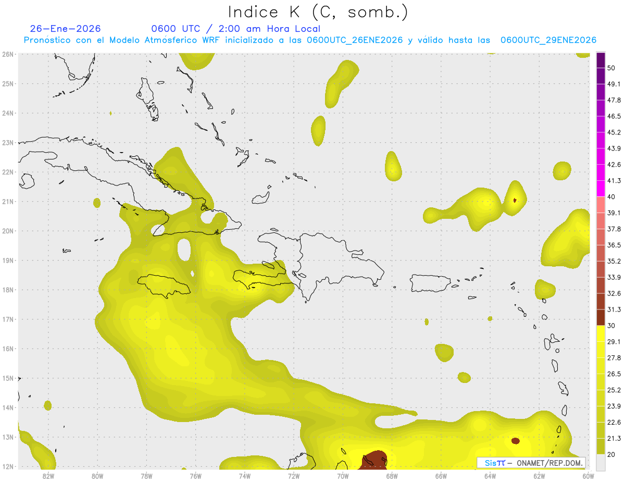The image size is (625, 483).
Task: Click the color bar value 46.5
Action: (x=614, y=116)
